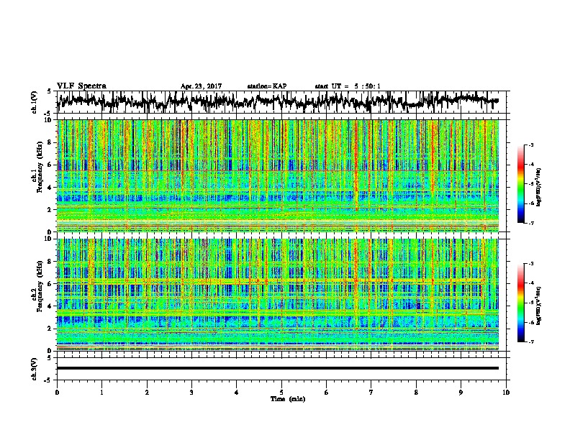
Task: Click the "-7" tick on ch.1 colorbar
Action: (531, 223)
